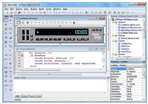Open the Build menu

tap(42, 9)
